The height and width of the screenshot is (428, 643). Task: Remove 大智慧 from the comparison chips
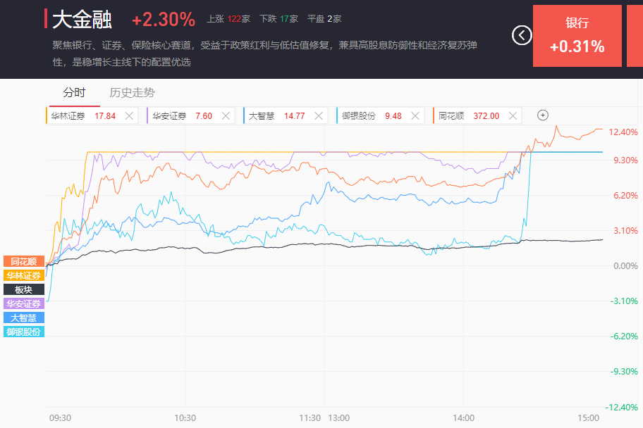319,116
